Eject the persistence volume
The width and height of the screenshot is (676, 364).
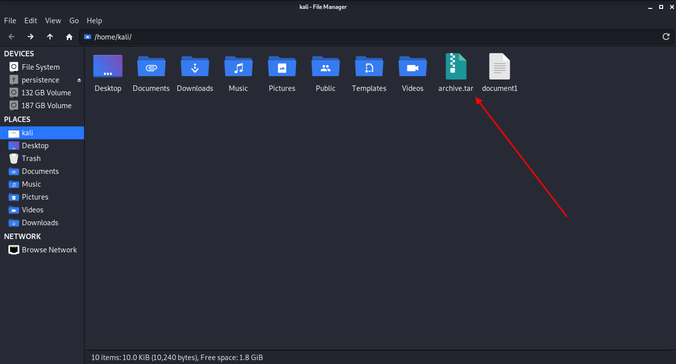79,80
